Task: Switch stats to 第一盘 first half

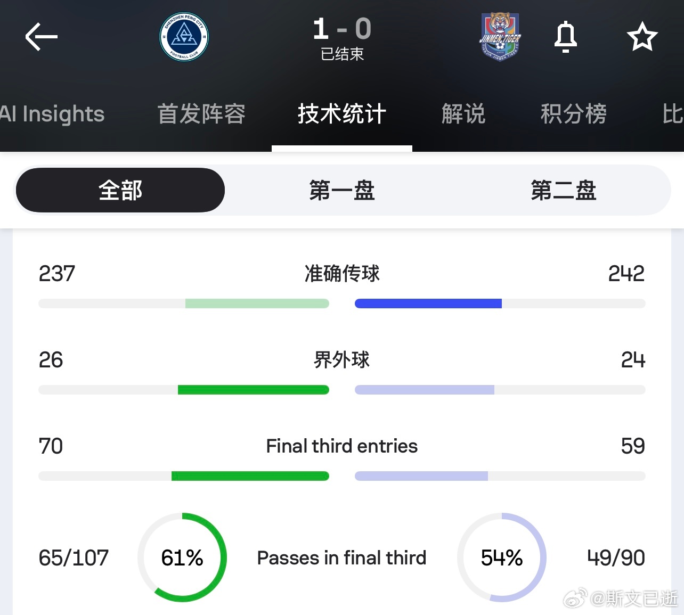Action: point(342,190)
